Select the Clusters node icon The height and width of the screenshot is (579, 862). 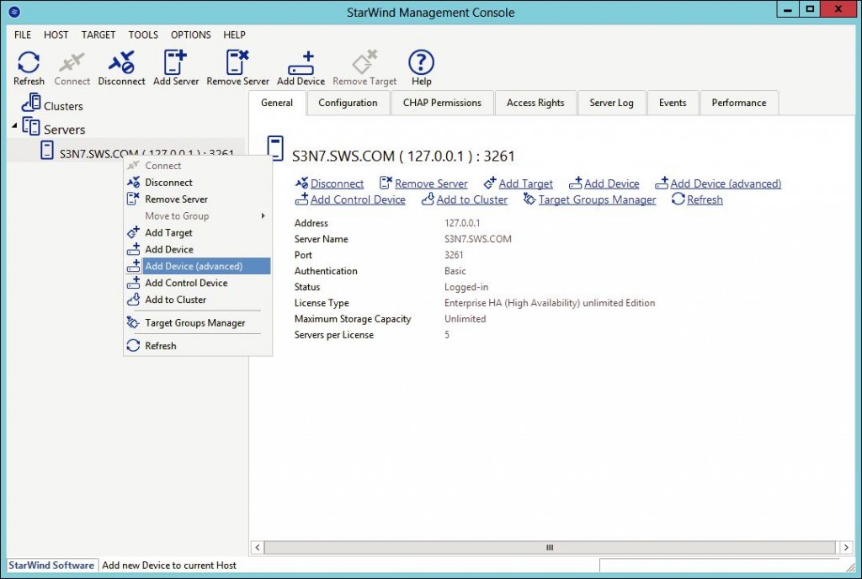click(x=31, y=103)
